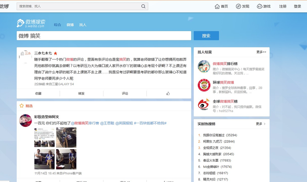This screenshot has height=182, width=307.
Task: Open hot search 全视频之夜
Action: click(211, 148)
